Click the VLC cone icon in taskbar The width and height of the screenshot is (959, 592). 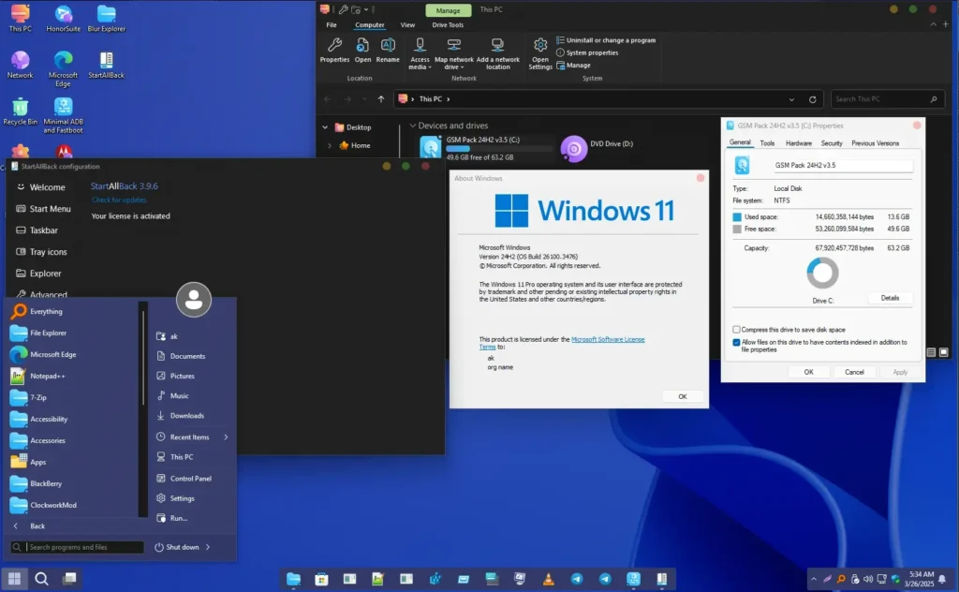click(549, 579)
